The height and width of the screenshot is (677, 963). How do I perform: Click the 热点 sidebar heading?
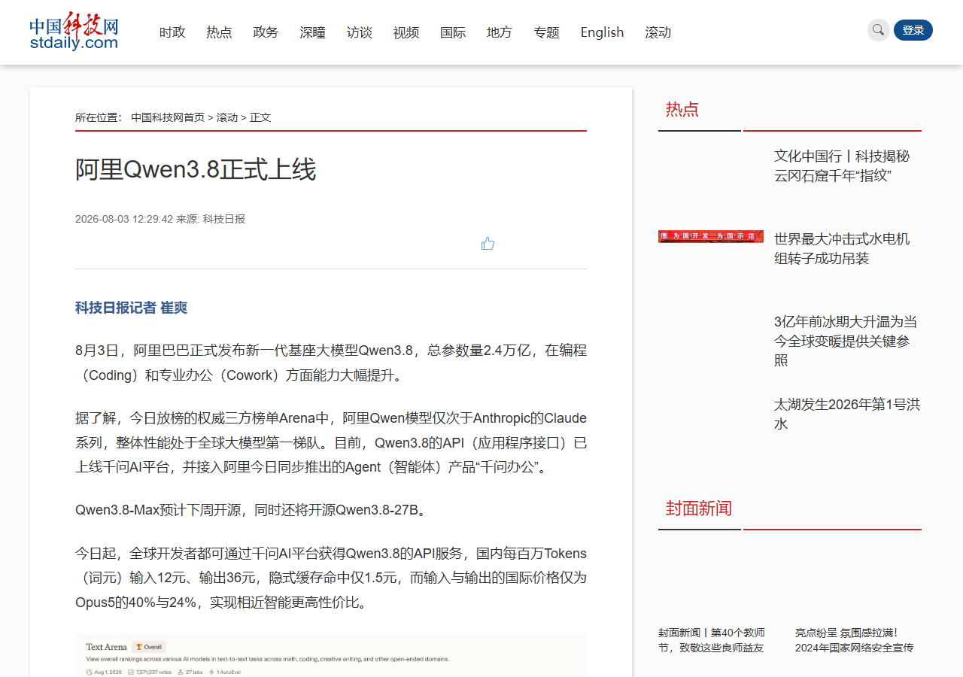[x=682, y=110]
